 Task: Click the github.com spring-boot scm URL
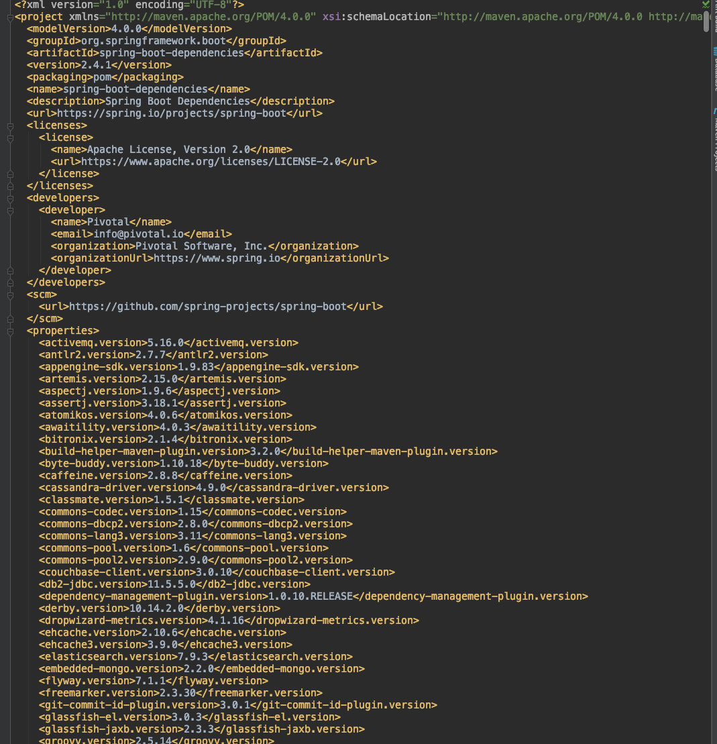[x=208, y=307]
